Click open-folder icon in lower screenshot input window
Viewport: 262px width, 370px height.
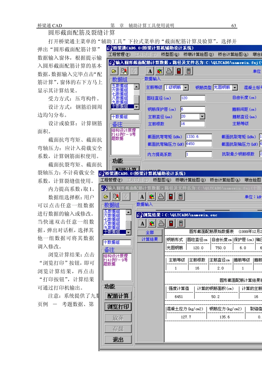pos(106,196)
